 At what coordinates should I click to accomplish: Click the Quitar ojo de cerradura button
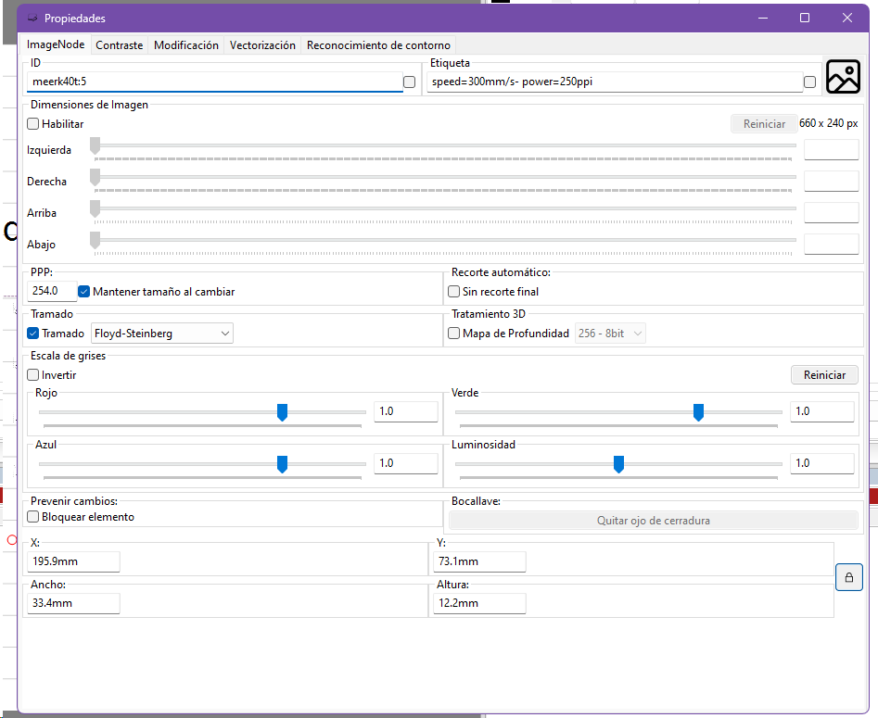point(654,521)
